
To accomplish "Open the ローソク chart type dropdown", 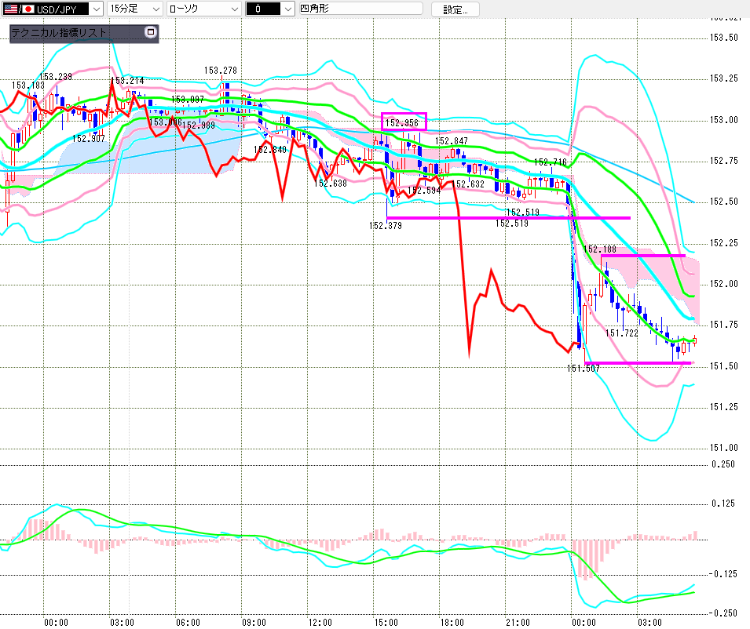I will click(x=233, y=9).
